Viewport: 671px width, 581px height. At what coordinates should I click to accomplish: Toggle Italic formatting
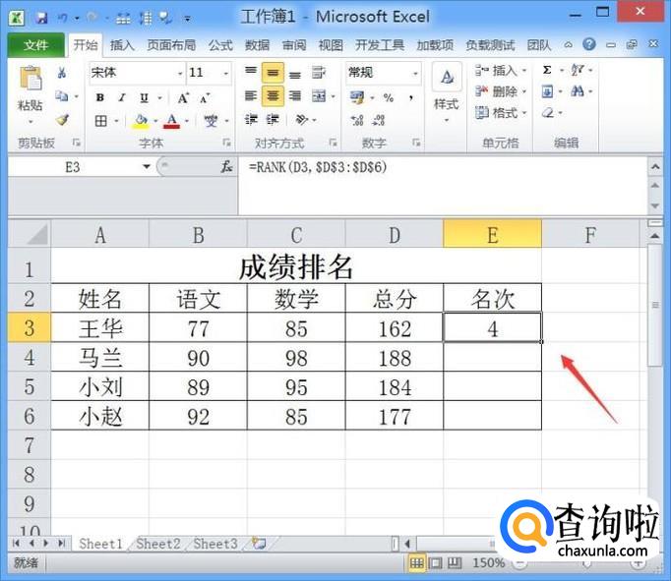(122, 98)
